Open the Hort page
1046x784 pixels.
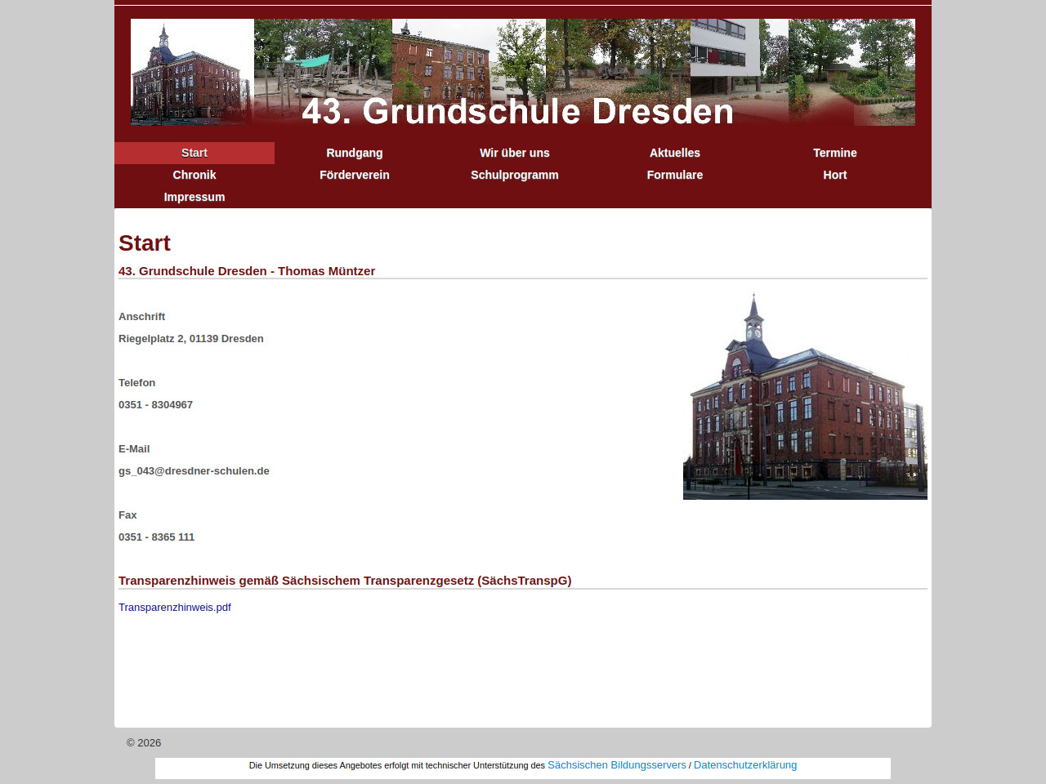835,175
